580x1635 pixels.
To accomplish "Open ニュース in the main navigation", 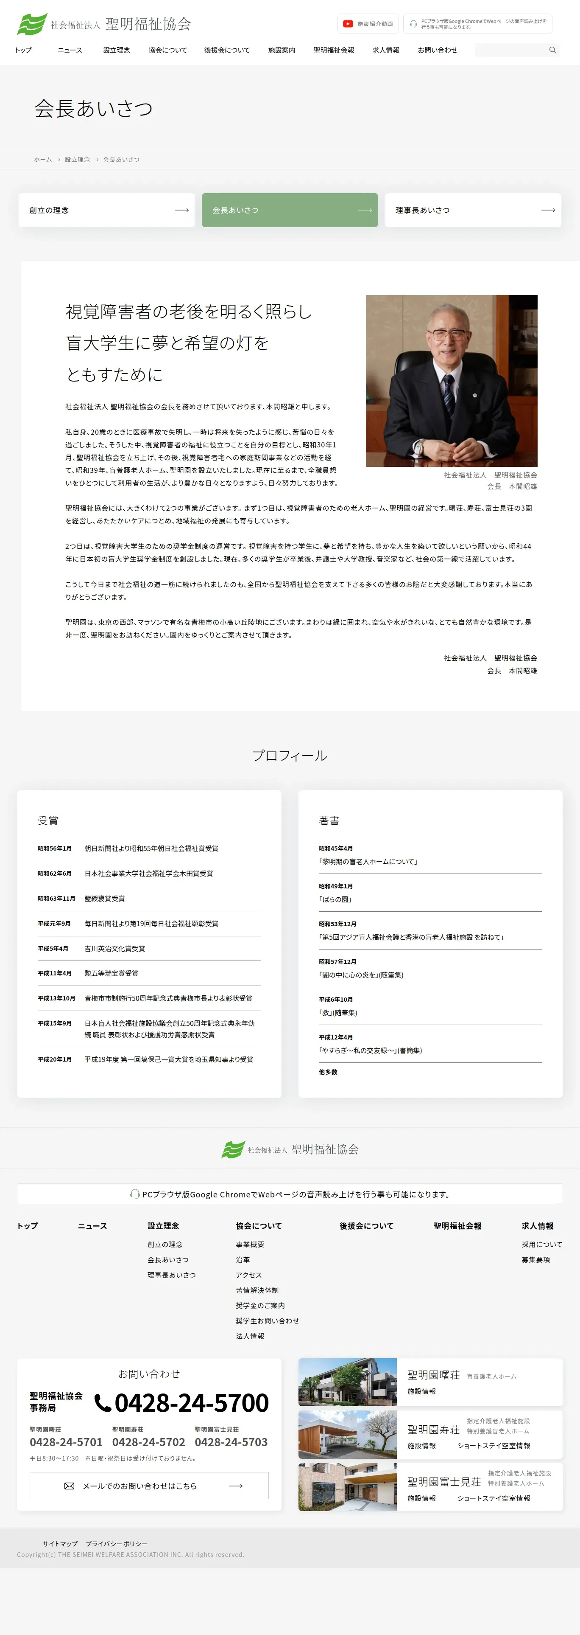I will coord(70,50).
